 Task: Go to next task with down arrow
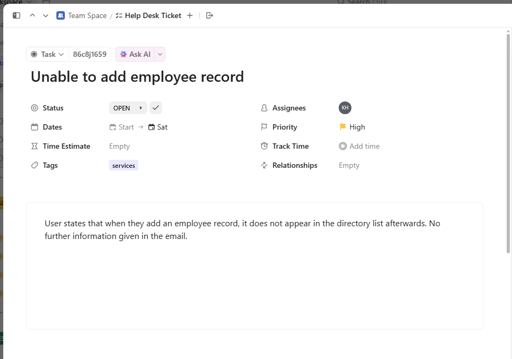click(x=46, y=15)
